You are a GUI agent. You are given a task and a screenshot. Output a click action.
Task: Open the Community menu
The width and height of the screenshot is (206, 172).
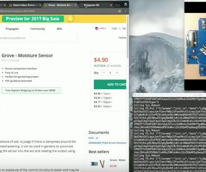point(38,29)
